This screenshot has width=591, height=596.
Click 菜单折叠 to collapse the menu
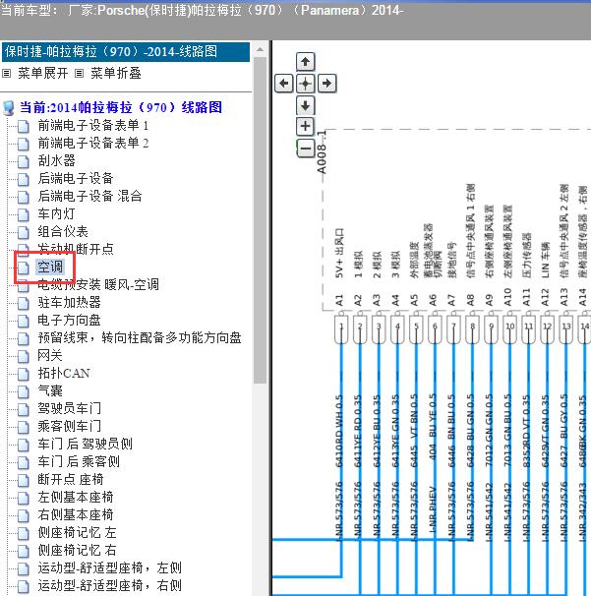(x=116, y=73)
